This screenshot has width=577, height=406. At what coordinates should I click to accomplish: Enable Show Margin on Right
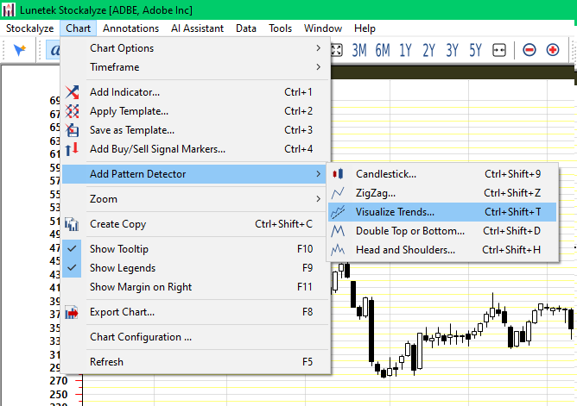(x=196, y=287)
